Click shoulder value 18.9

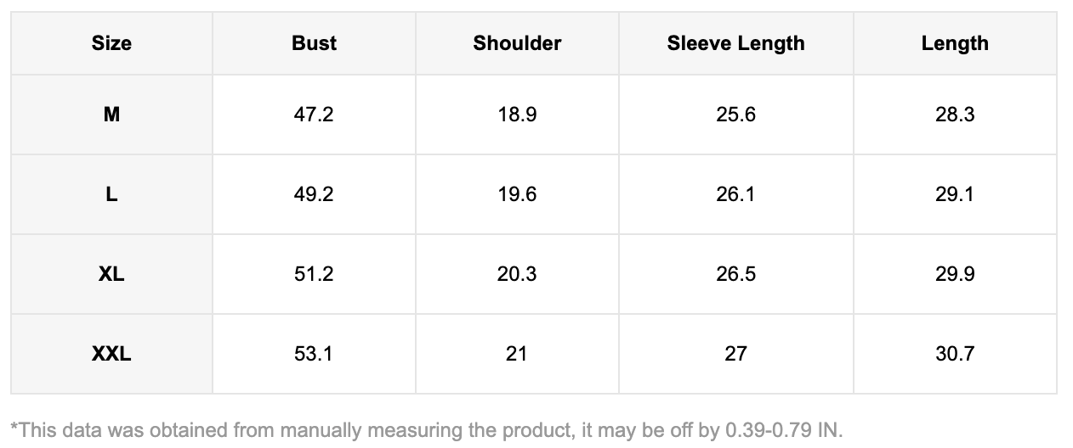pyautogui.click(x=517, y=115)
